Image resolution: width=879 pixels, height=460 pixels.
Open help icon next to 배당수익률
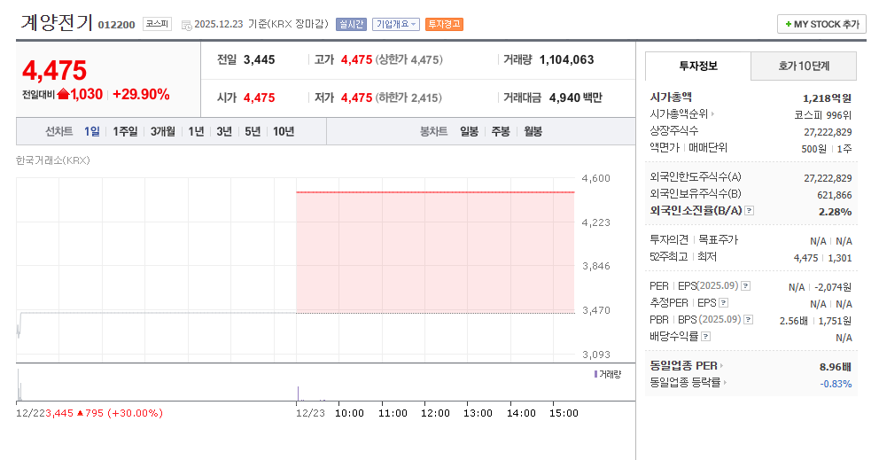click(706, 337)
